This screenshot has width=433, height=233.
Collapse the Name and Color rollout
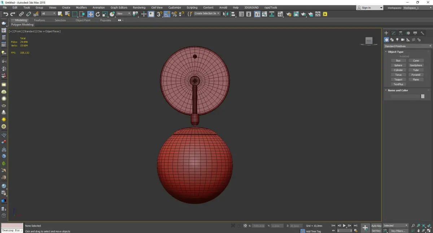pyautogui.click(x=398, y=90)
